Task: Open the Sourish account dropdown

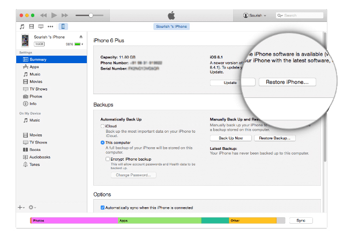Action: [255, 16]
